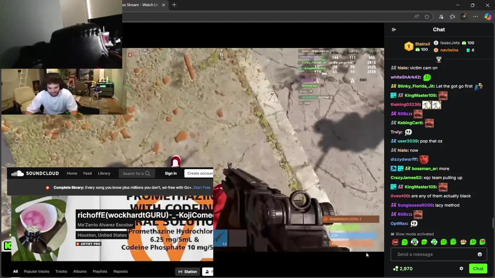Expand the gift leaderboard with the arrow
The height and width of the screenshot is (278, 495).
point(439,59)
